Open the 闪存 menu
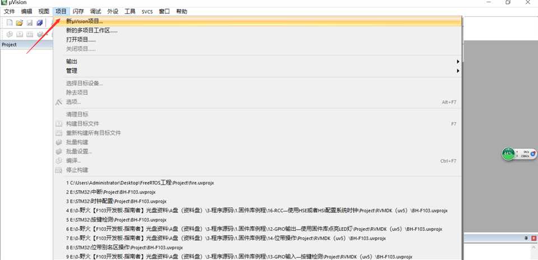538x260 pixels. pyautogui.click(x=78, y=11)
